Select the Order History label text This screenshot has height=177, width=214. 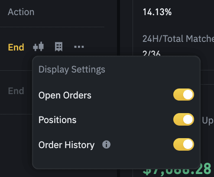pos(66,145)
